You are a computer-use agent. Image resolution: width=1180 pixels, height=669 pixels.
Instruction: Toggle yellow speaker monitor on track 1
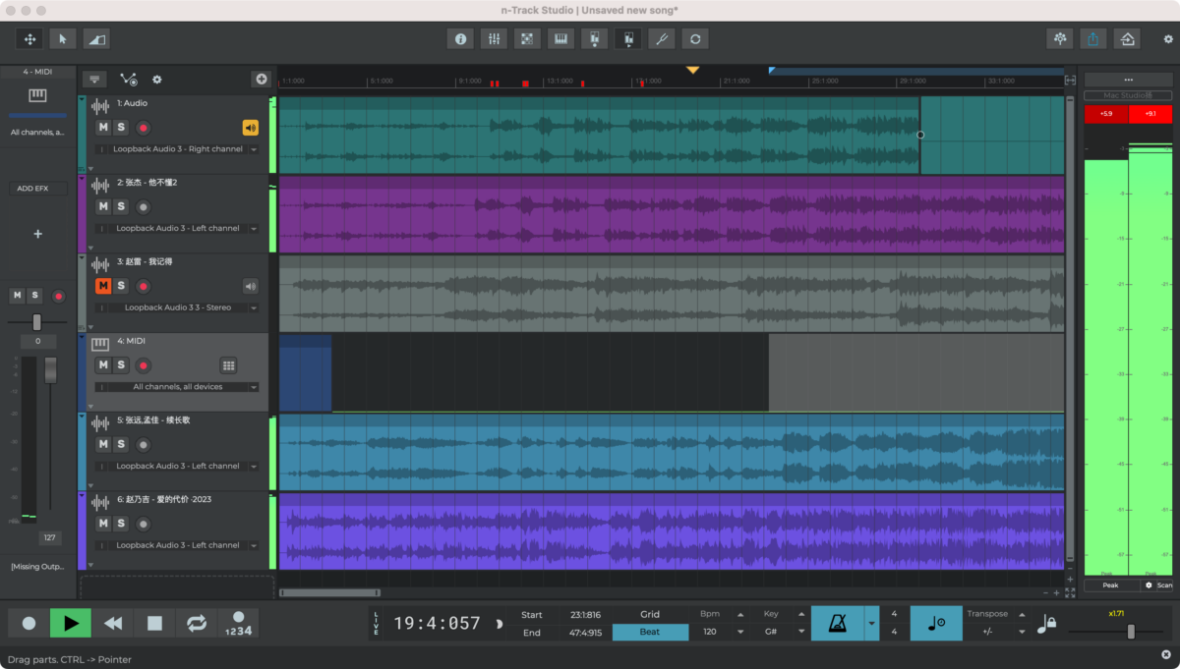tap(250, 128)
